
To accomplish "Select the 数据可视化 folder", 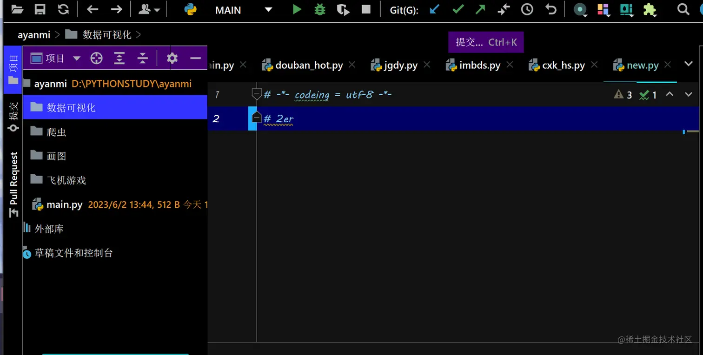I will pos(115,107).
